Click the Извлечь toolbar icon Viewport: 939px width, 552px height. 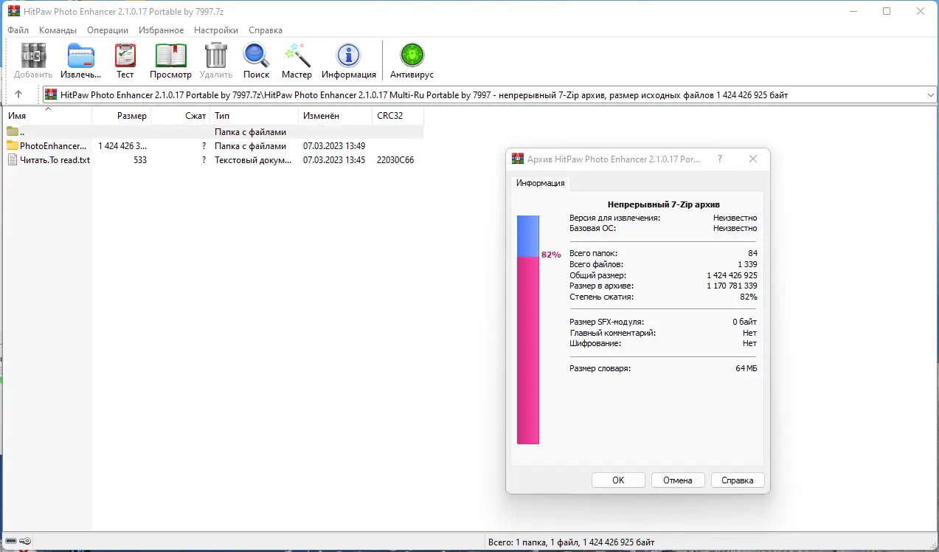[81, 56]
